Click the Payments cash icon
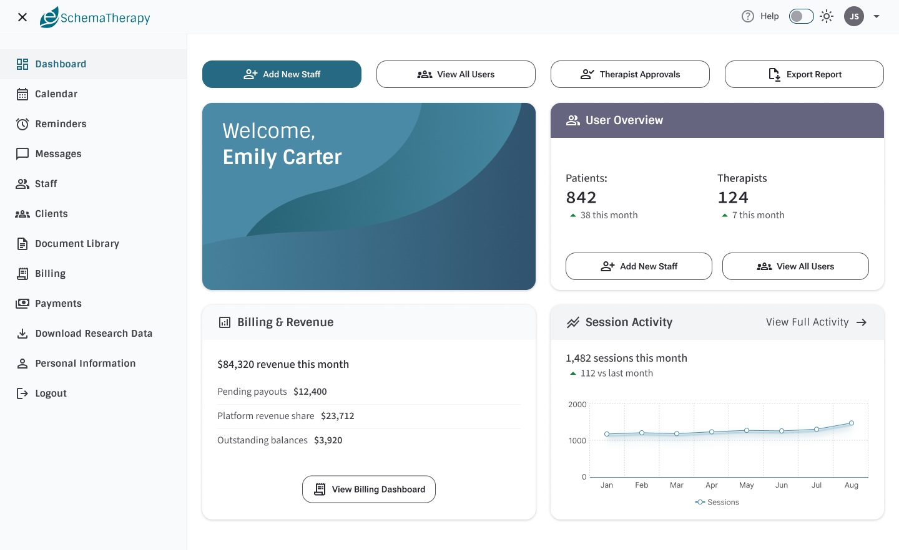This screenshot has height=550, width=899. 22,304
